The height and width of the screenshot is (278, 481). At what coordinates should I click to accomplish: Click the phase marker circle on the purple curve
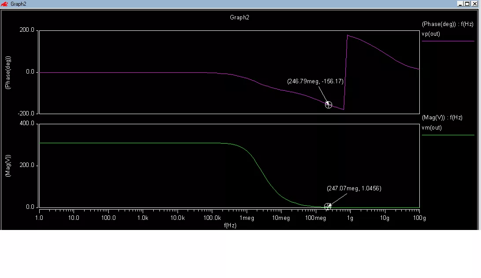(x=328, y=105)
